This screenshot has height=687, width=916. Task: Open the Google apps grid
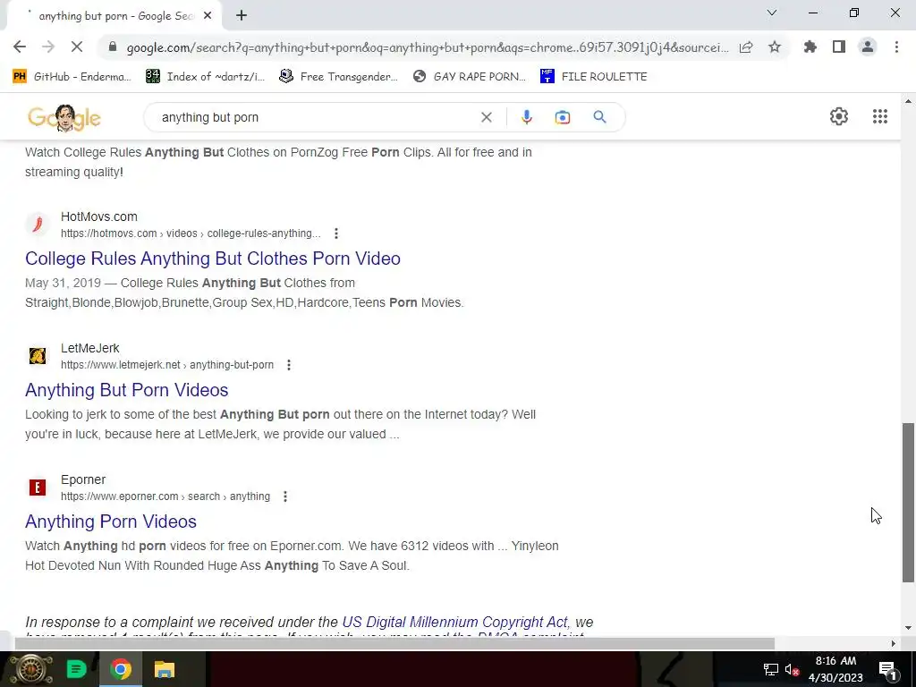[880, 116]
